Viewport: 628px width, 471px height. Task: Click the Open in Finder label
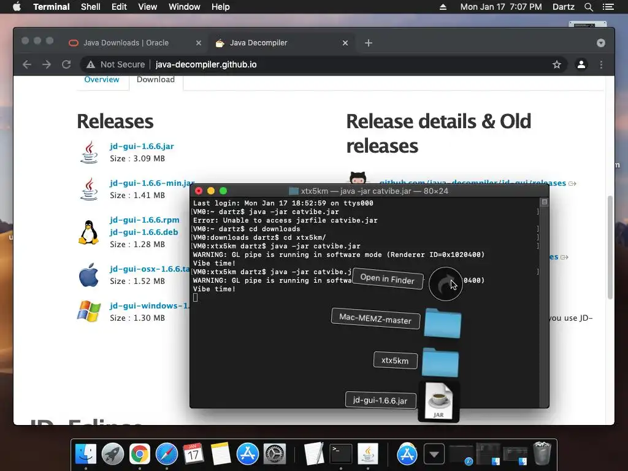click(x=388, y=279)
